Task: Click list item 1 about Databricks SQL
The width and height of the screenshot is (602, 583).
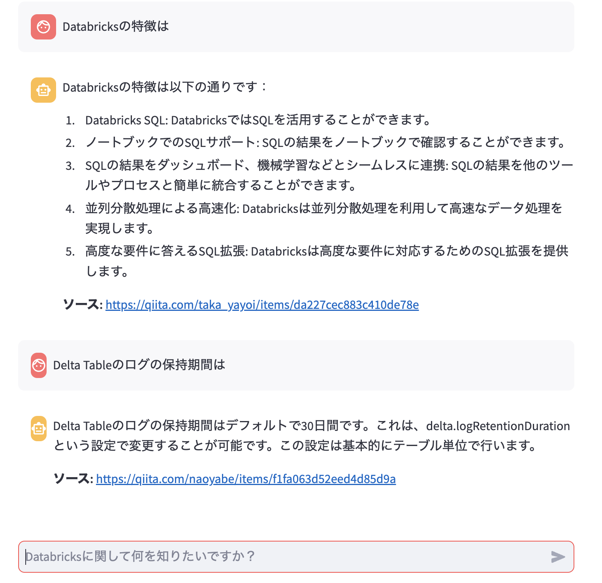Action: coord(258,120)
